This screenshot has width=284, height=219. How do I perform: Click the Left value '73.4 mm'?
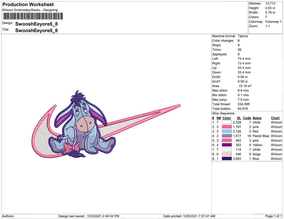click(x=244, y=59)
